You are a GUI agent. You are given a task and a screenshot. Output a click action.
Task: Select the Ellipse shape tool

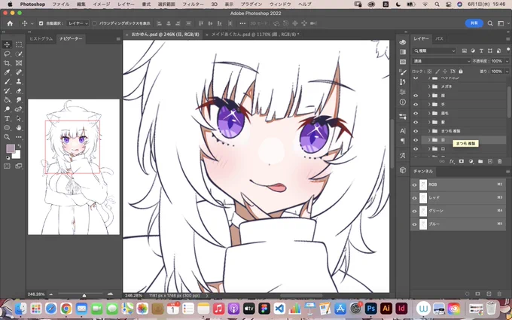pos(7,128)
